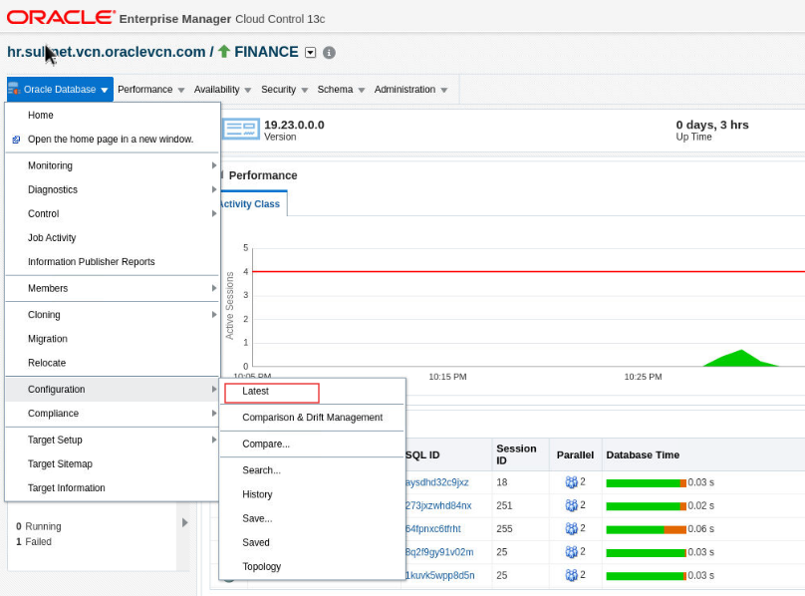Click the open in new window icon
Image resolution: width=805 pixels, height=596 pixels.
click(x=16, y=140)
